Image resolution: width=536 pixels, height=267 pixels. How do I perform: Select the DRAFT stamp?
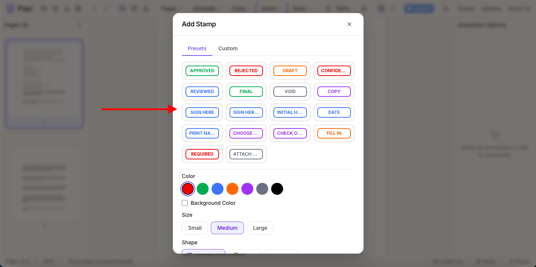click(x=290, y=71)
